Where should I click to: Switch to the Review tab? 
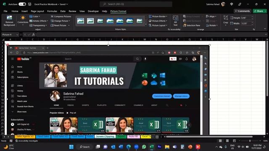pos(72,11)
